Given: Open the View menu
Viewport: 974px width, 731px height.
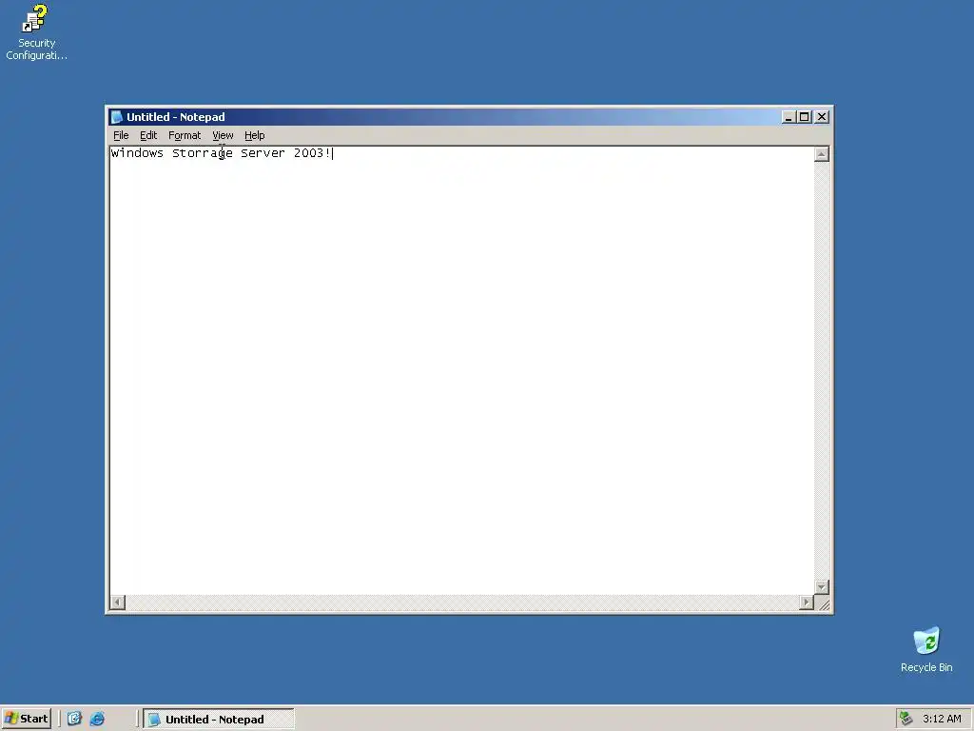Looking at the screenshot, I should point(223,135).
